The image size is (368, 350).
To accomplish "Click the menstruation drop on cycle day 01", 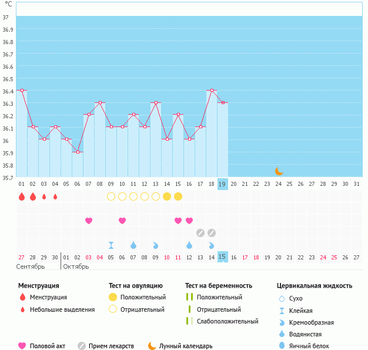I will point(22,196).
